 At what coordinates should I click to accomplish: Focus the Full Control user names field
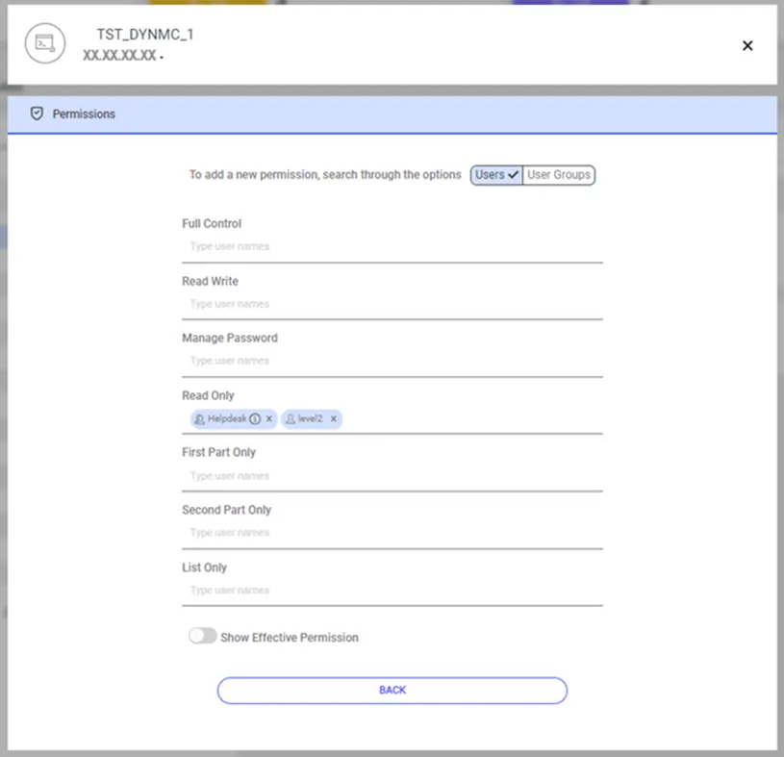coord(392,246)
